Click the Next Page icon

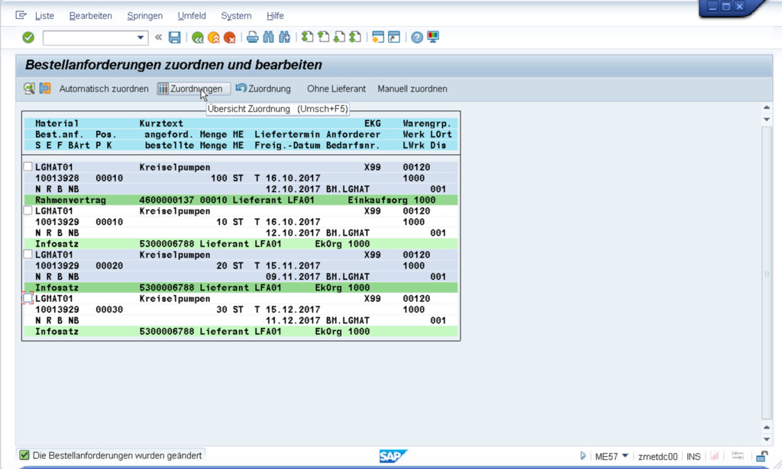pyautogui.click(x=339, y=37)
